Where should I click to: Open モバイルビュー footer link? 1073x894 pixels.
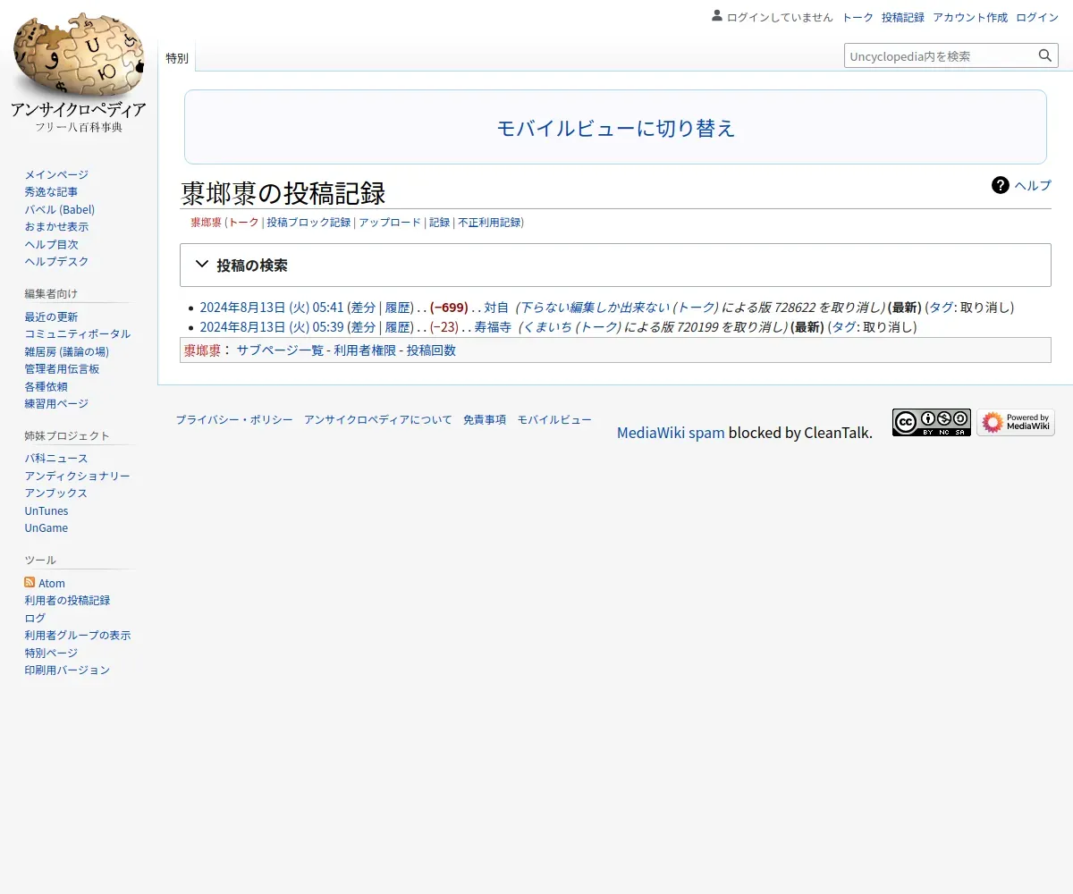[x=554, y=419]
